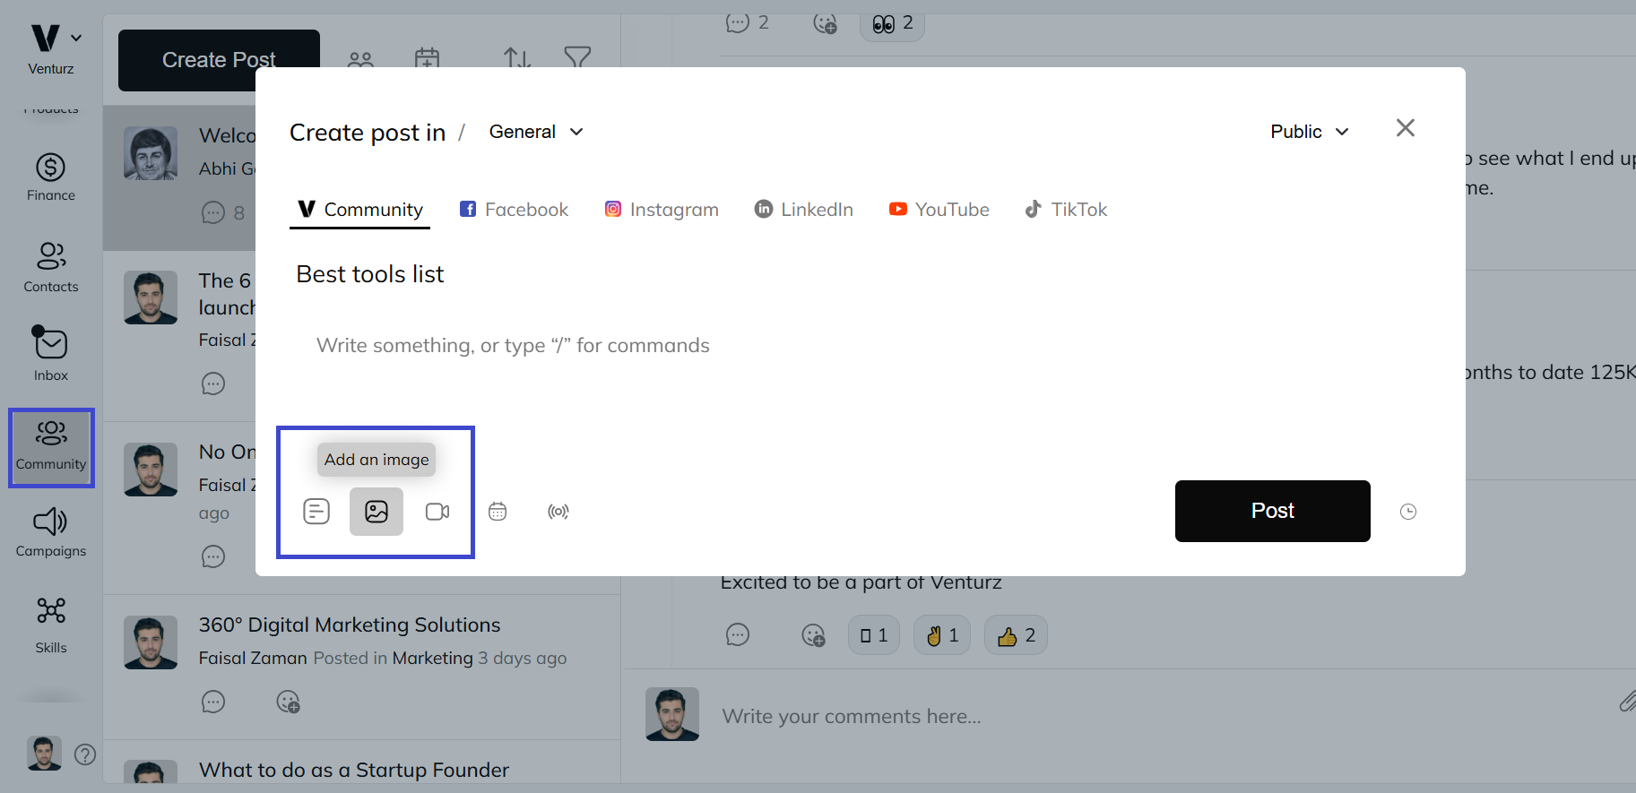Click the Best tools list title field
This screenshot has width=1636, height=793.
click(x=370, y=274)
